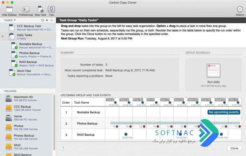Open the Run daily group schedule selector
Image resolution: width=246 pixels, height=156 pixels.
tap(213, 75)
